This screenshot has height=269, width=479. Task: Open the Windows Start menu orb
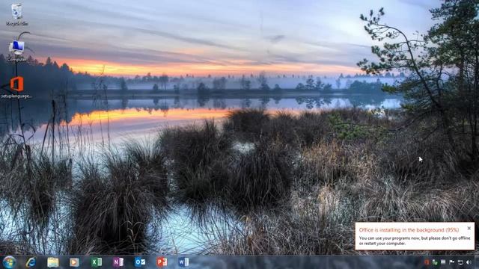click(9, 262)
